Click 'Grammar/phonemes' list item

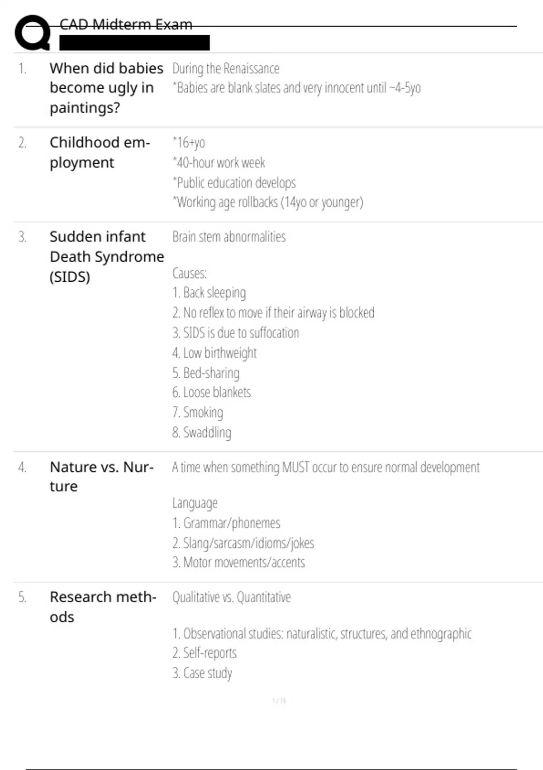click(226, 523)
